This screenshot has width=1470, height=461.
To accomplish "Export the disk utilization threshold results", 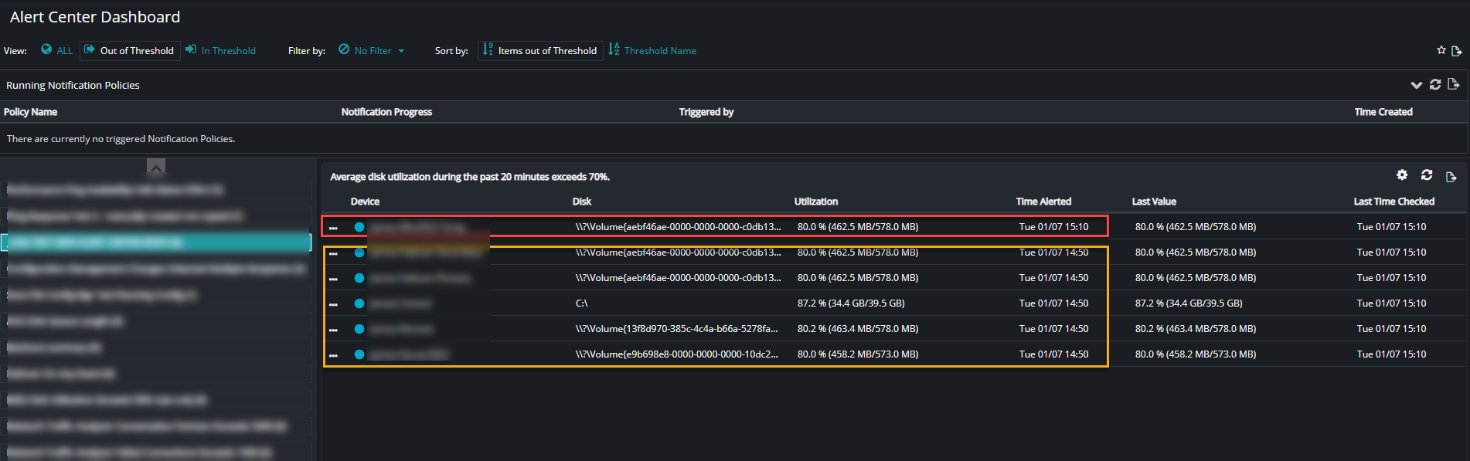I will point(1451,177).
